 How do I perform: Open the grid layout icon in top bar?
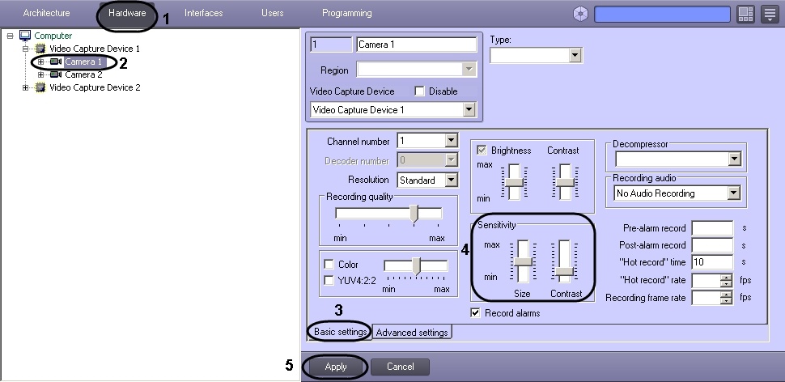[745, 14]
